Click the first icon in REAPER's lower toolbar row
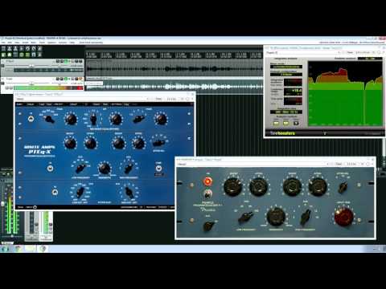Screen dimensions: 386x289 (3, 55)
